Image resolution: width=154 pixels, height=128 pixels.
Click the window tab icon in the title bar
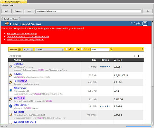pyautogui.click(x=25, y=2)
